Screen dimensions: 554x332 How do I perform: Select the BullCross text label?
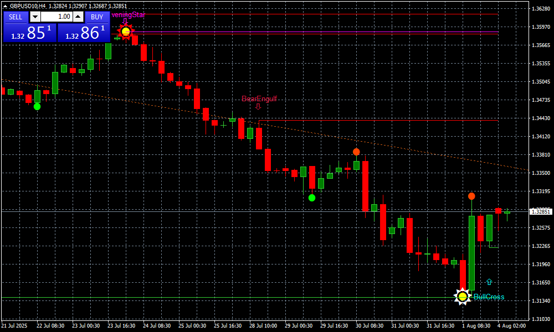tap(489, 297)
